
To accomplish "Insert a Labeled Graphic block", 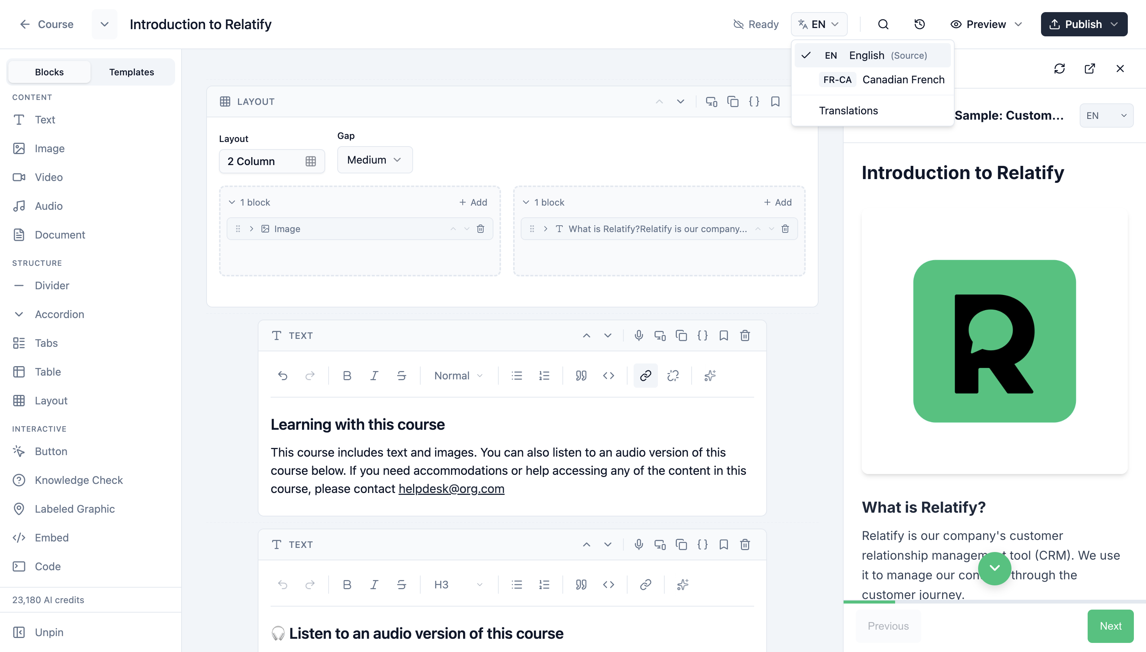I will pos(74,509).
